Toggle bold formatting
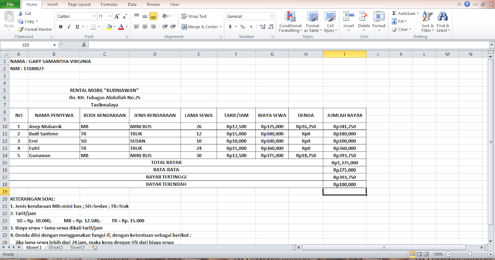Viewport: 495px width, 260px height. pos(61,26)
